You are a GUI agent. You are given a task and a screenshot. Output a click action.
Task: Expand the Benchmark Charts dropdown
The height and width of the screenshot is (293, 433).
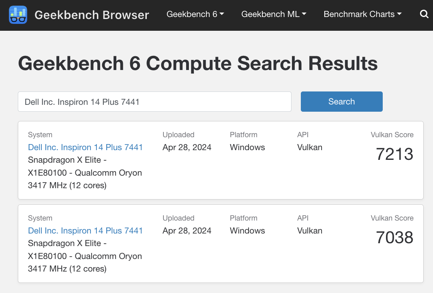(362, 15)
